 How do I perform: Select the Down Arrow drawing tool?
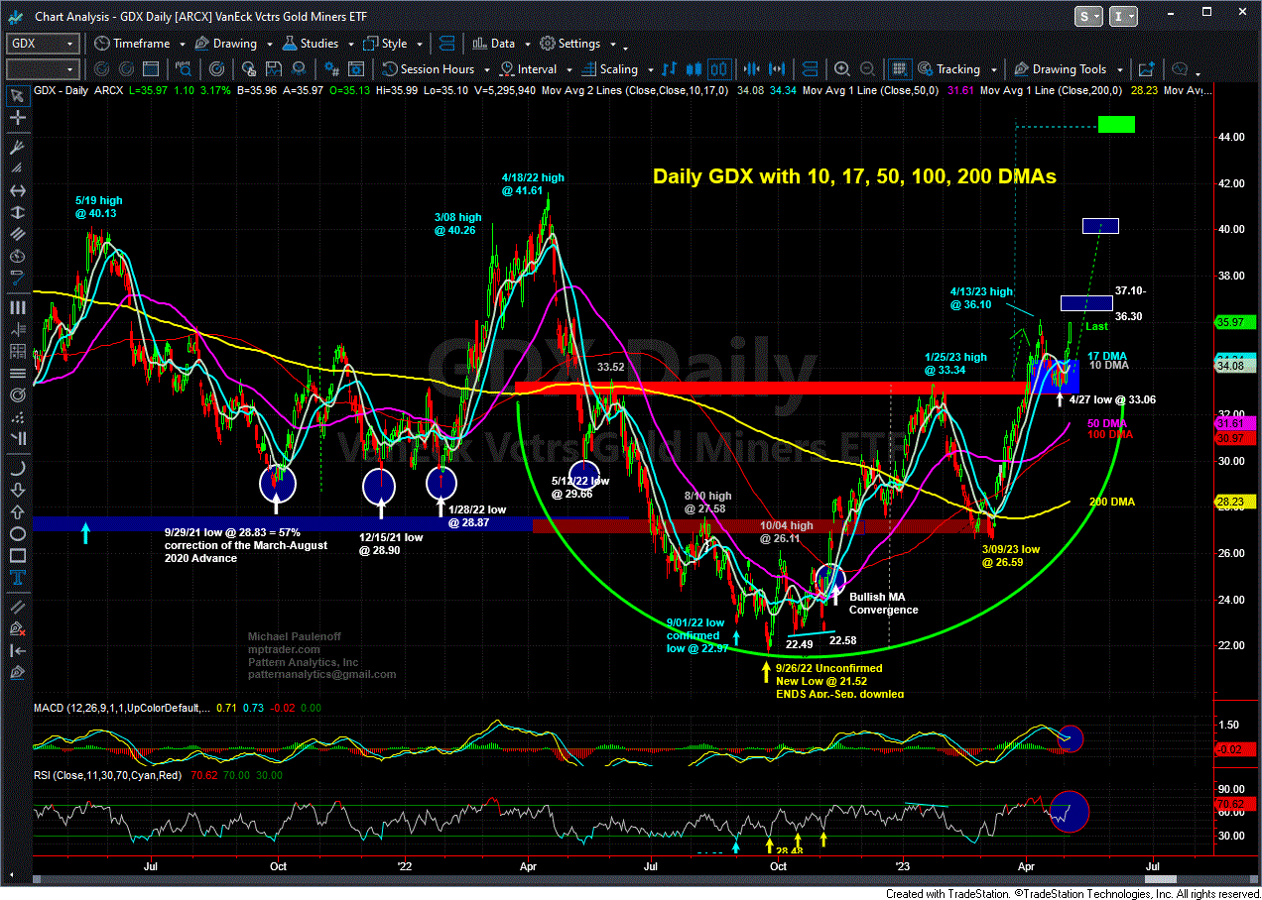[x=18, y=492]
